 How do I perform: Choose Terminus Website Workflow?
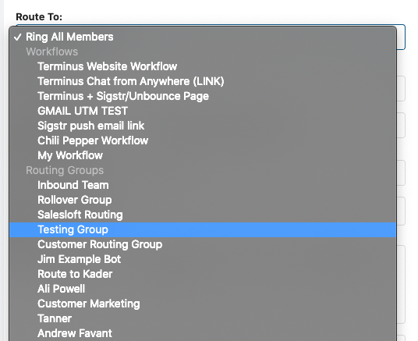tap(203, 66)
